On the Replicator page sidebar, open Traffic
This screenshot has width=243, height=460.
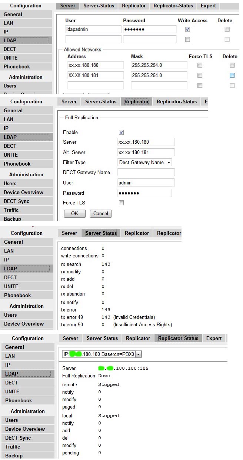tap(26, 210)
